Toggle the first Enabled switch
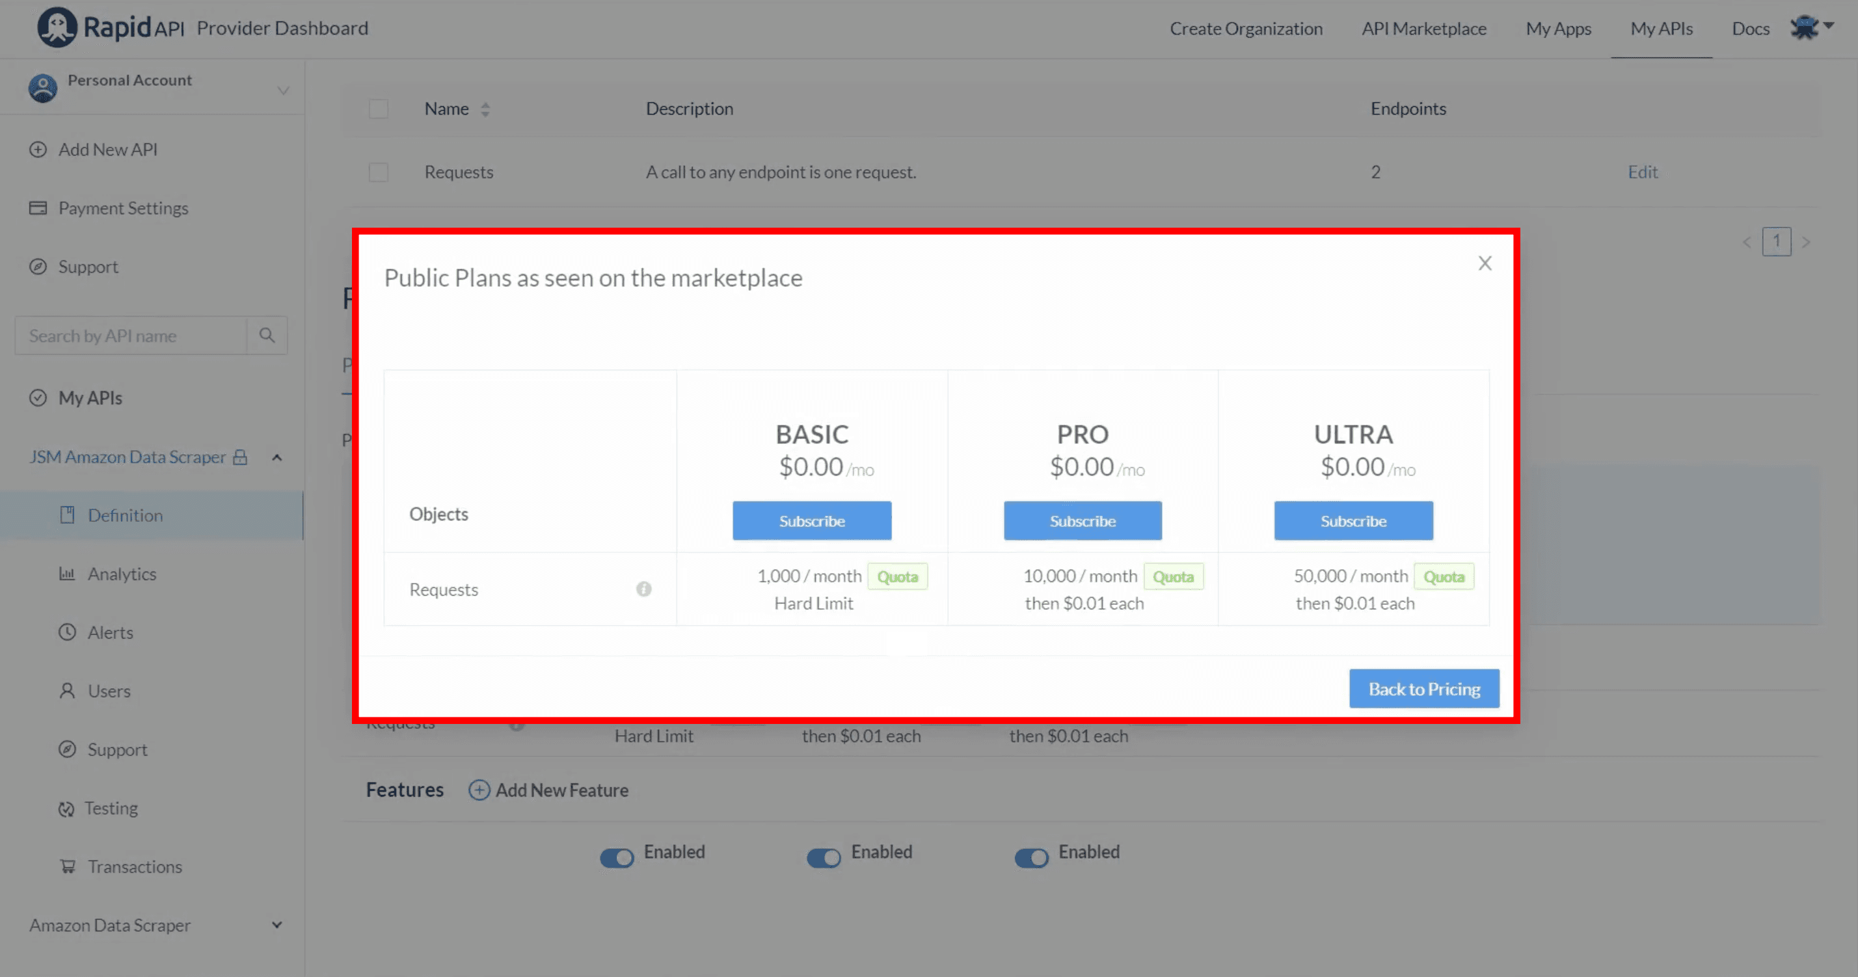 point(617,857)
